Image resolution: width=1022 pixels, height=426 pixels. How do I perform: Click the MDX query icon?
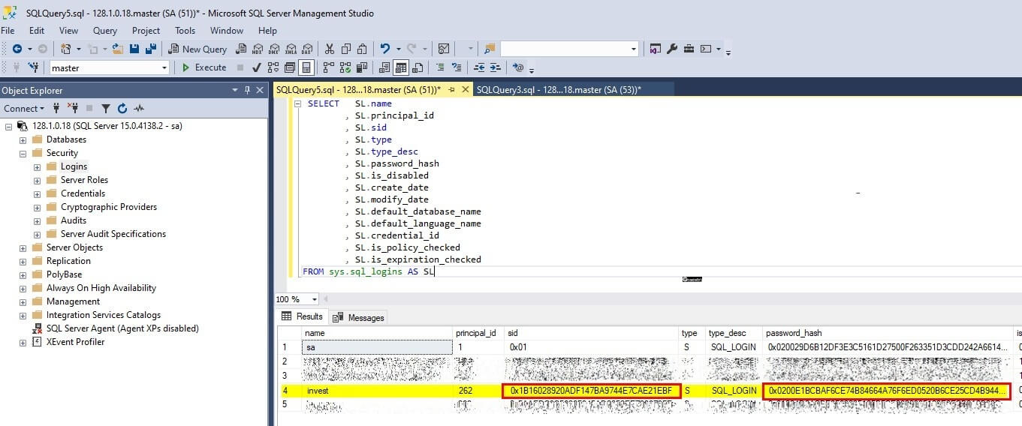click(257, 49)
